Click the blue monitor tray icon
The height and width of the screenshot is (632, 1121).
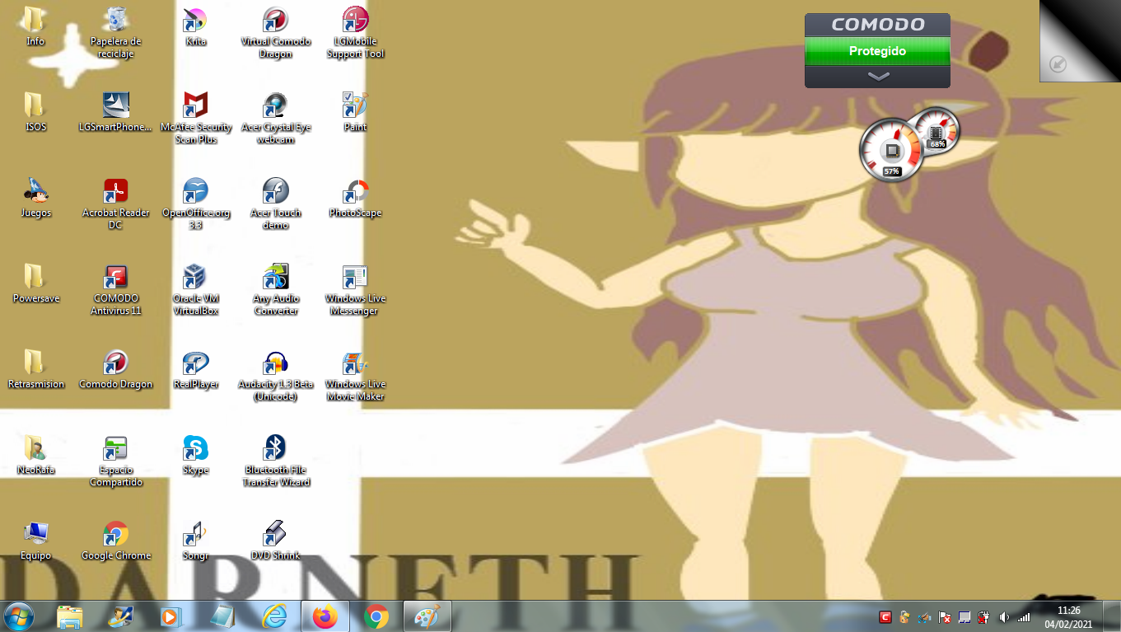click(965, 617)
